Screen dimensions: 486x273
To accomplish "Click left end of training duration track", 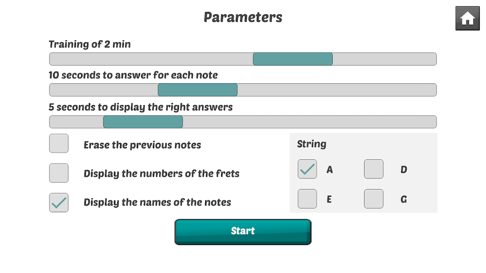I will tap(55, 59).
